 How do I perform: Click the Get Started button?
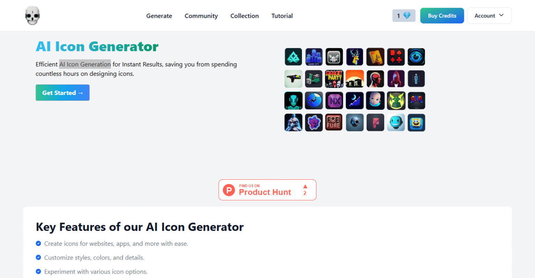pyautogui.click(x=63, y=92)
